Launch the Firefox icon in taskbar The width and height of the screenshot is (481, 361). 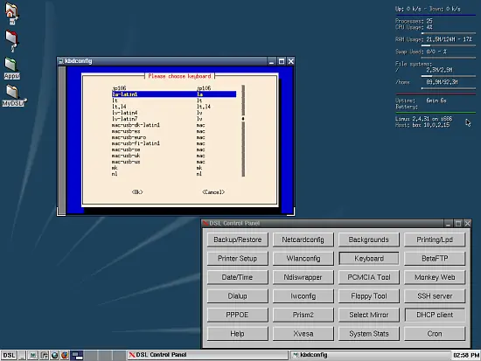click(65, 356)
